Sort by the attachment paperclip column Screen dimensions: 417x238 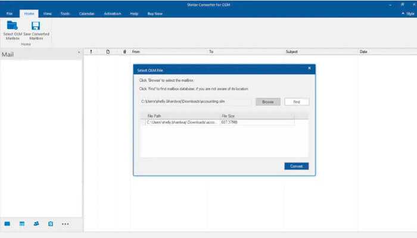(125, 52)
